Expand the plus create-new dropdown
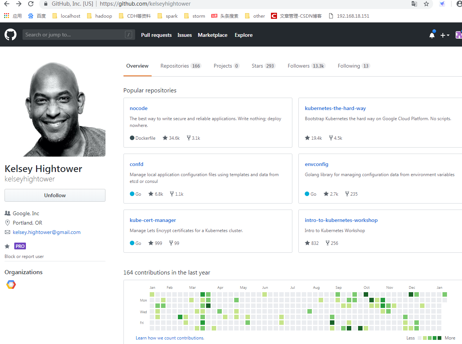The width and height of the screenshot is (462, 344). click(445, 35)
